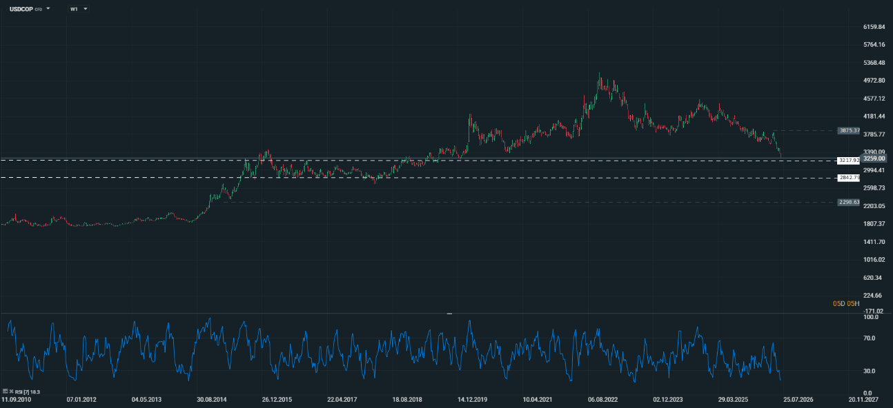Click price axis label 3785.77
893x408 pixels.
coord(874,134)
